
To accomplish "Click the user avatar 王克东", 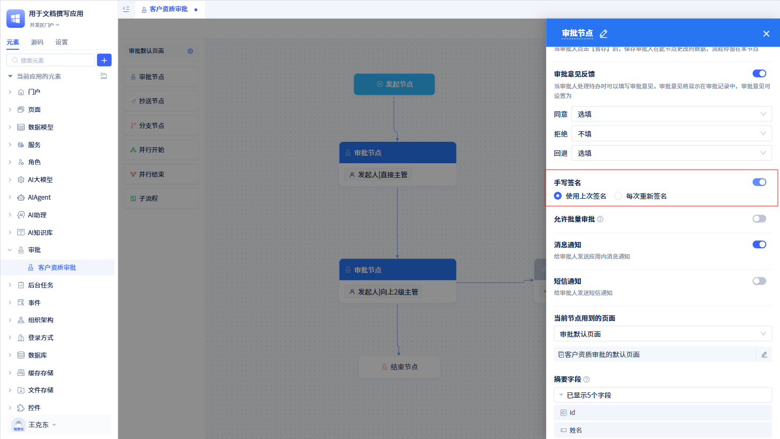I will pos(19,425).
